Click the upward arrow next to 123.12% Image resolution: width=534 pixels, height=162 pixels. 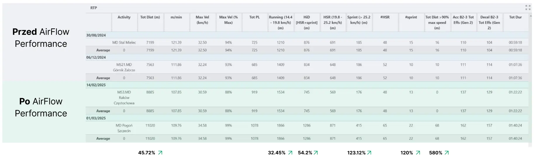(369, 153)
